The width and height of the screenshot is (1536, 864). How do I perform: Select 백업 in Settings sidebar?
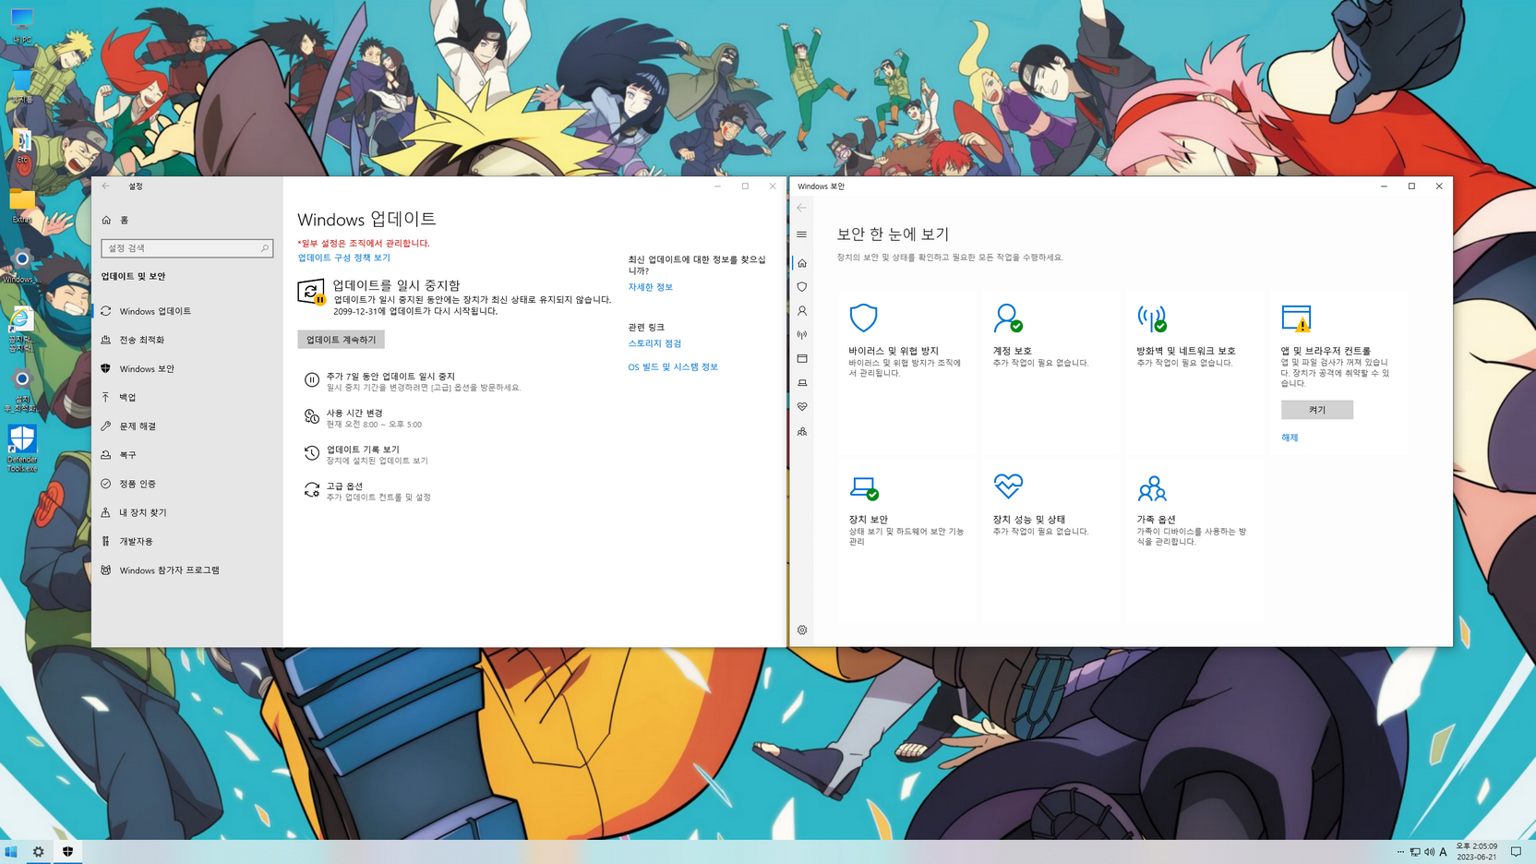(187, 397)
